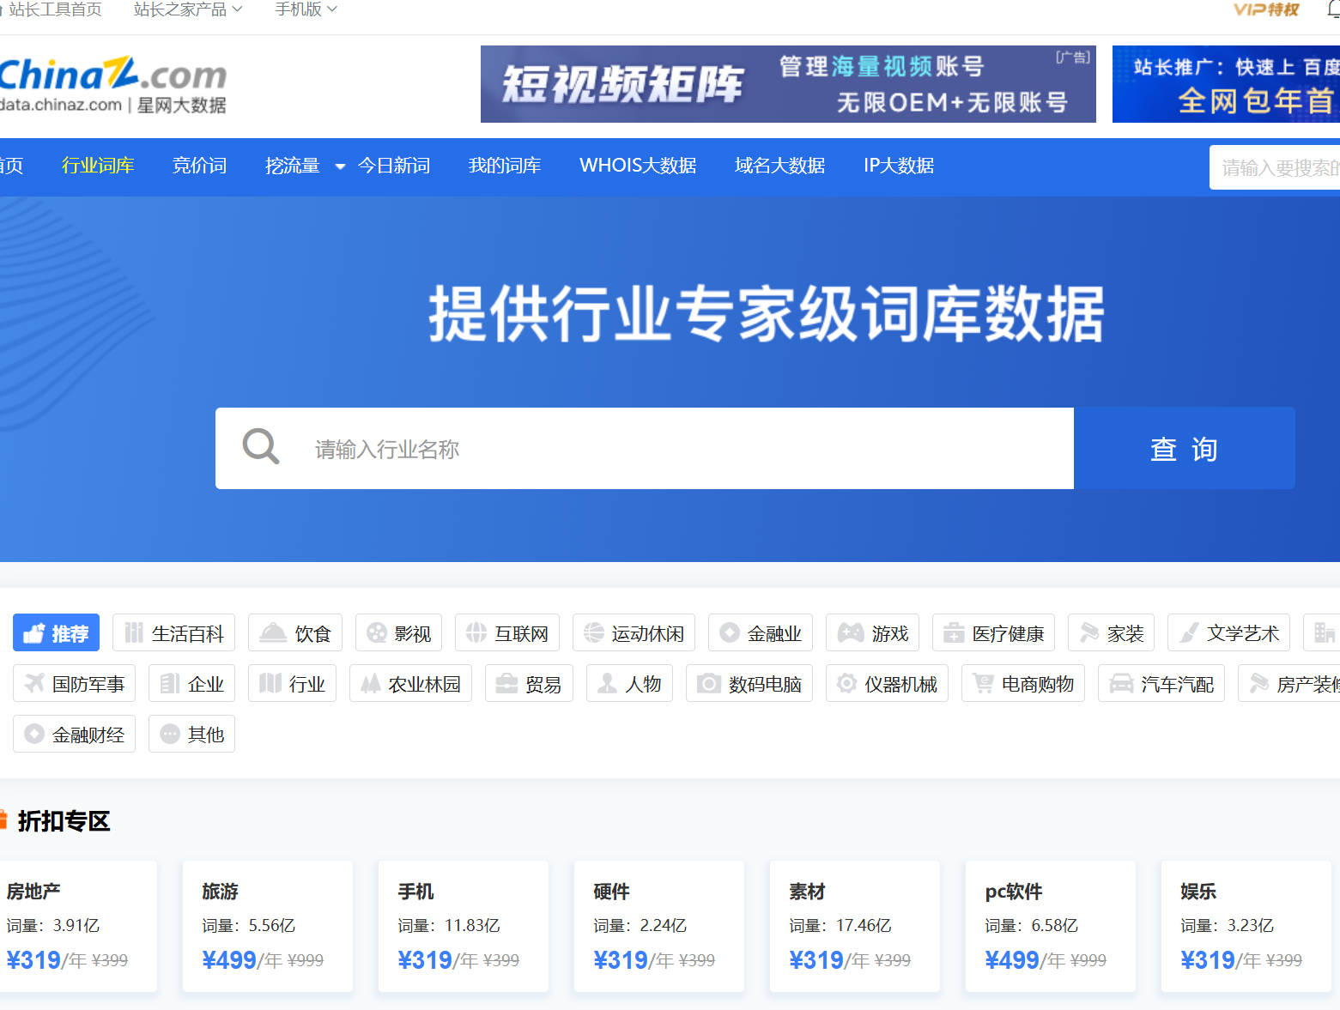Select the 推荐 thumbs-up category icon
The height and width of the screenshot is (1010, 1340).
[35, 632]
